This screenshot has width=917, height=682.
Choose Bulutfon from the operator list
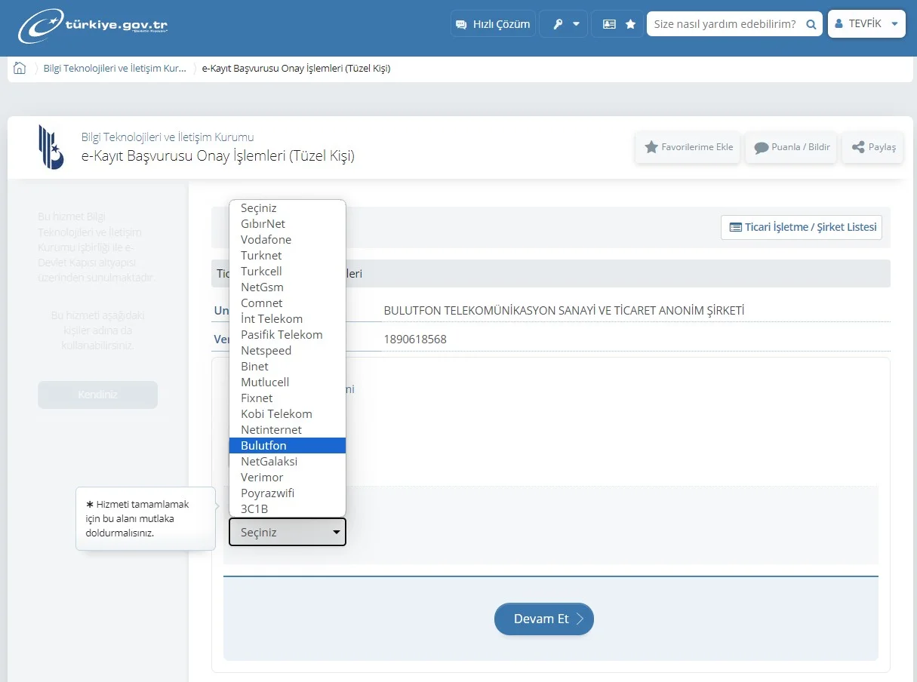click(x=264, y=446)
